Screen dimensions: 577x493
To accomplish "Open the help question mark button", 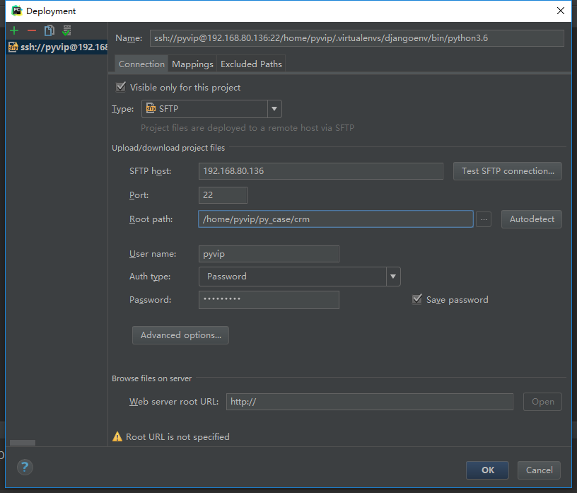I will pos(25,468).
